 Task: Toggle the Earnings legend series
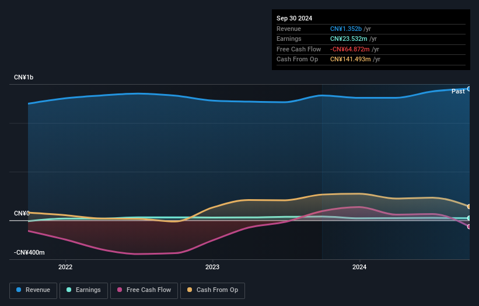tap(83, 290)
